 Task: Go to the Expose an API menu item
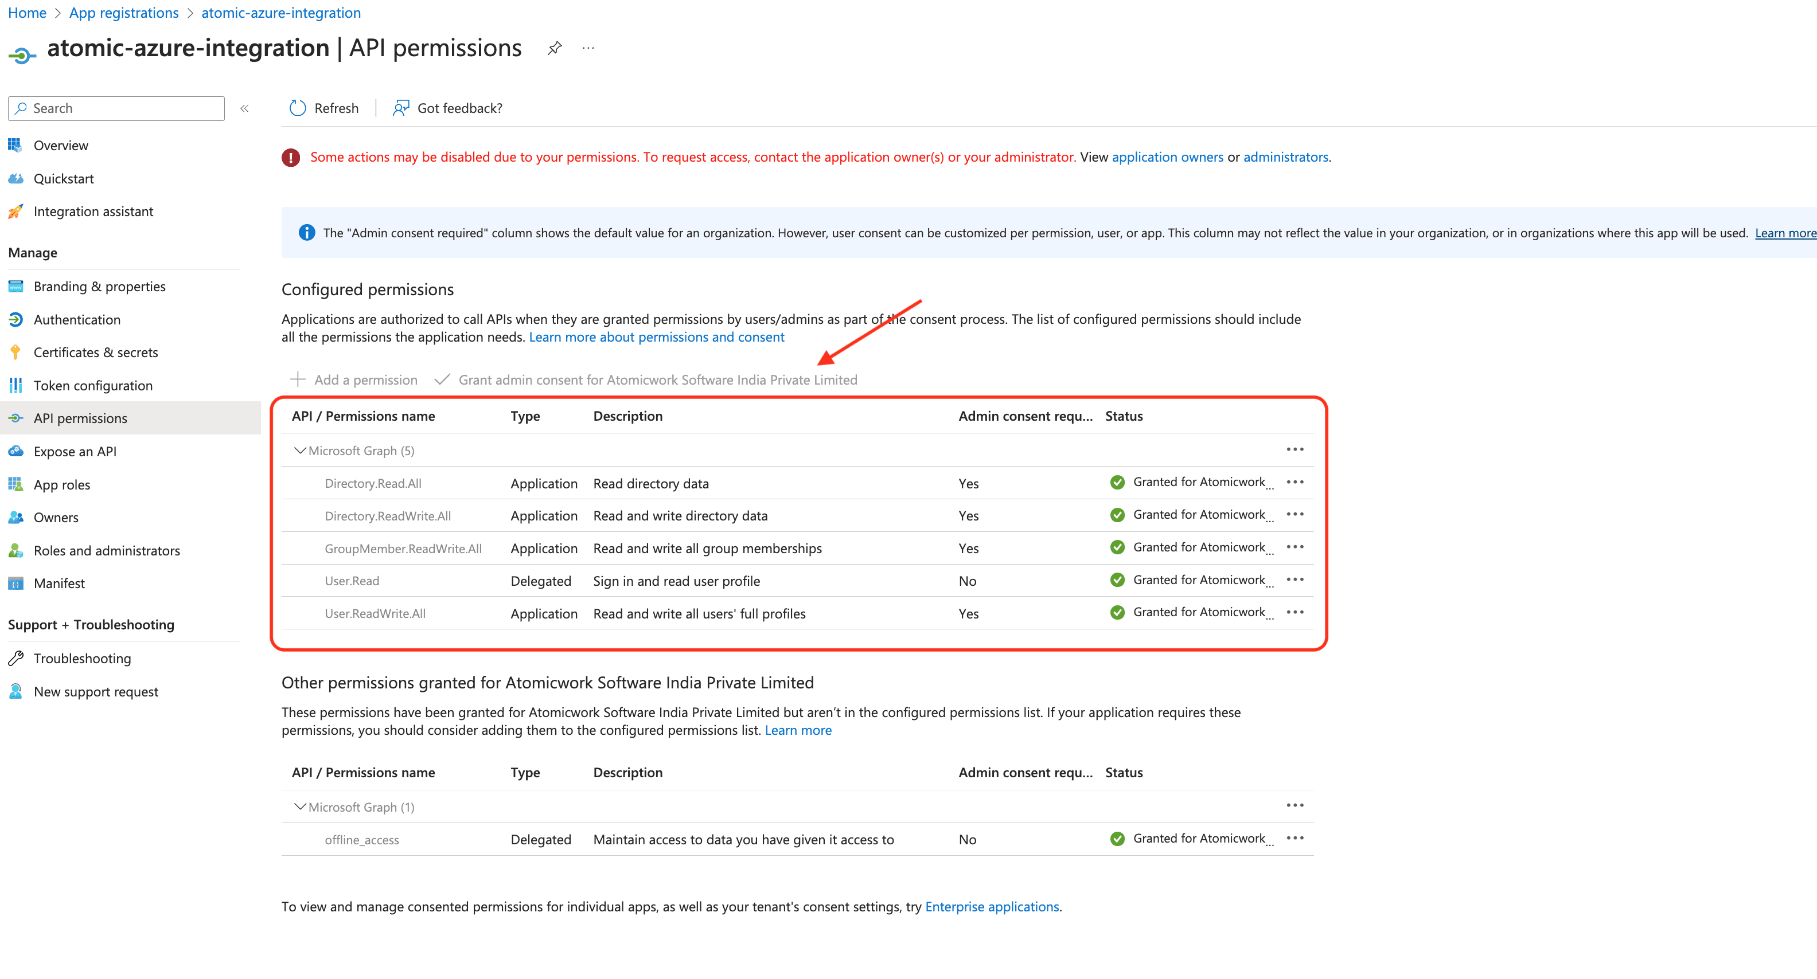75,452
